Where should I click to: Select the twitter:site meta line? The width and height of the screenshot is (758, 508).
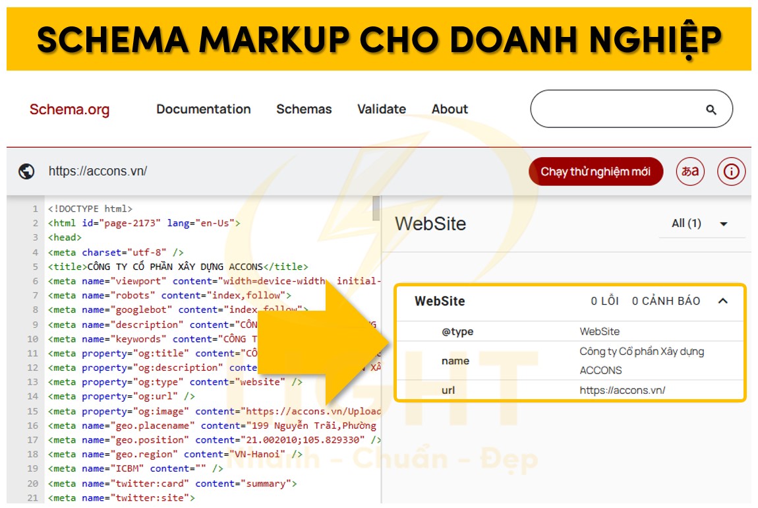(x=121, y=497)
